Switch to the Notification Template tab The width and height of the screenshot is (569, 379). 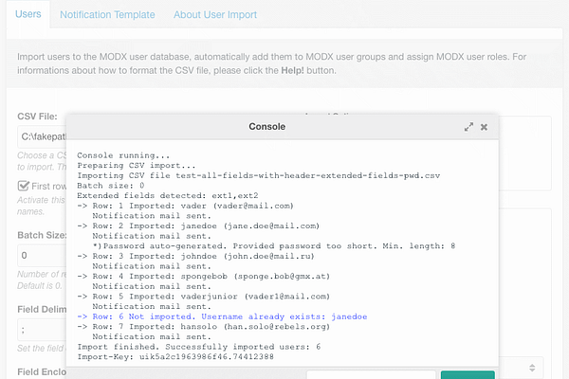107,14
